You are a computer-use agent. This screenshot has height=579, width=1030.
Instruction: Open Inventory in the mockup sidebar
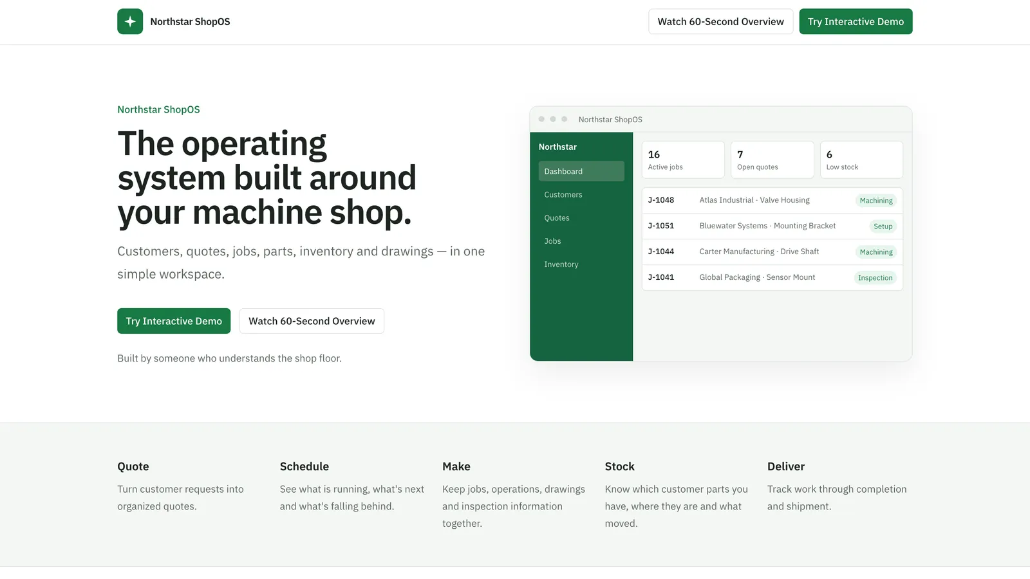[x=581, y=264]
